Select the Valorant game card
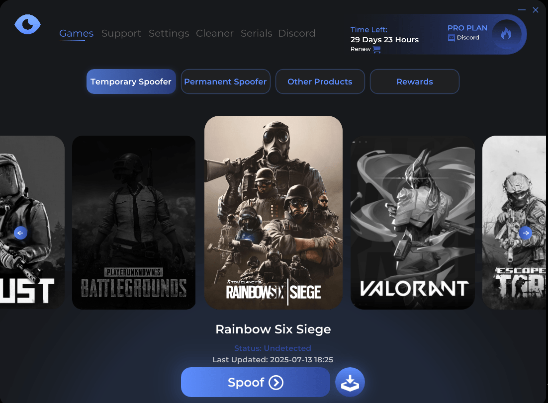The width and height of the screenshot is (548, 403). coord(412,222)
